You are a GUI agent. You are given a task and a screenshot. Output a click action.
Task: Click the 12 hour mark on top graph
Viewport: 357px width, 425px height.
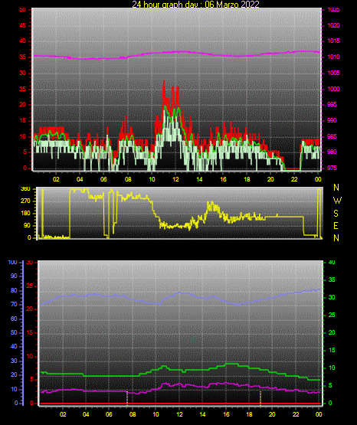(175, 179)
